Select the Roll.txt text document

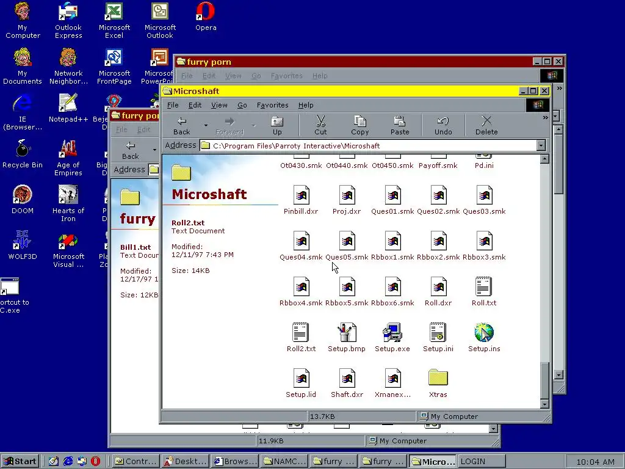click(484, 291)
